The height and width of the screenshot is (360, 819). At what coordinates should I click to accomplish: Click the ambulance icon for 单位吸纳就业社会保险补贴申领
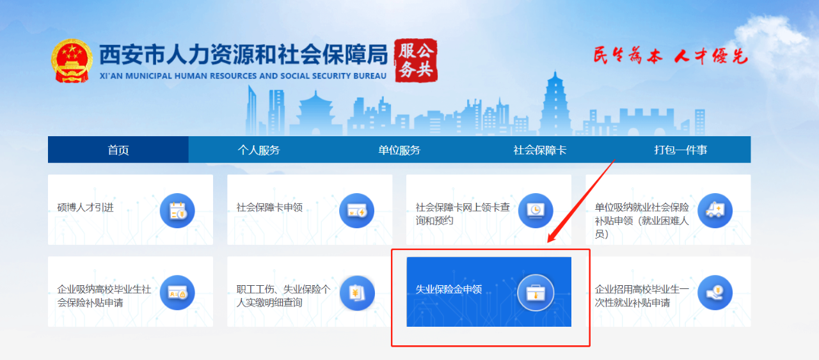(x=715, y=210)
